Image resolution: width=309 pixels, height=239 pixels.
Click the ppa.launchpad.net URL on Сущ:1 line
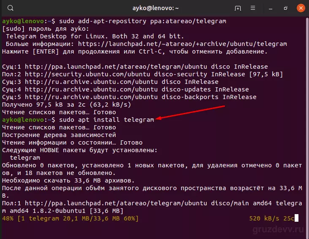(116, 67)
